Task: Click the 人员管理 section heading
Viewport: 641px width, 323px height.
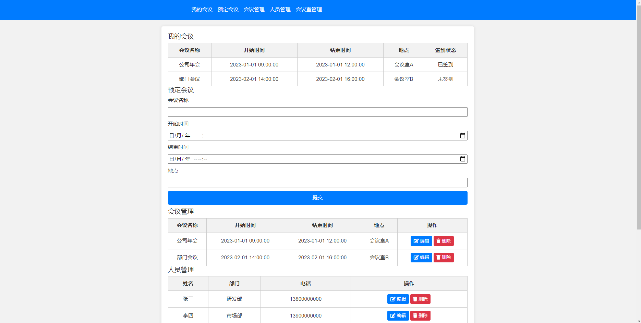Action: tap(181, 270)
